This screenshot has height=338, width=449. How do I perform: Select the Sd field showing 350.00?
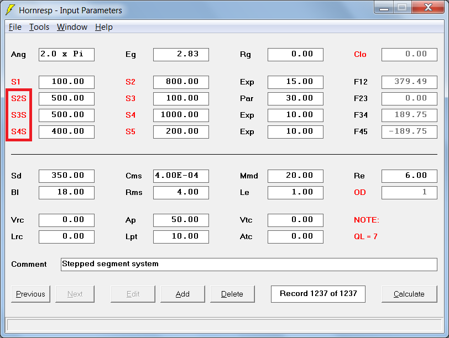(x=66, y=176)
